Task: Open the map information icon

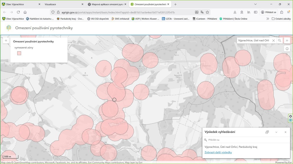Action: [287, 49]
